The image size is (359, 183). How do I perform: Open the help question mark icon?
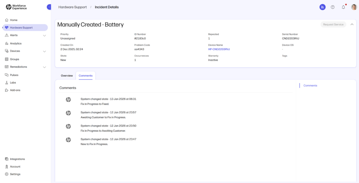pyautogui.click(x=333, y=7)
